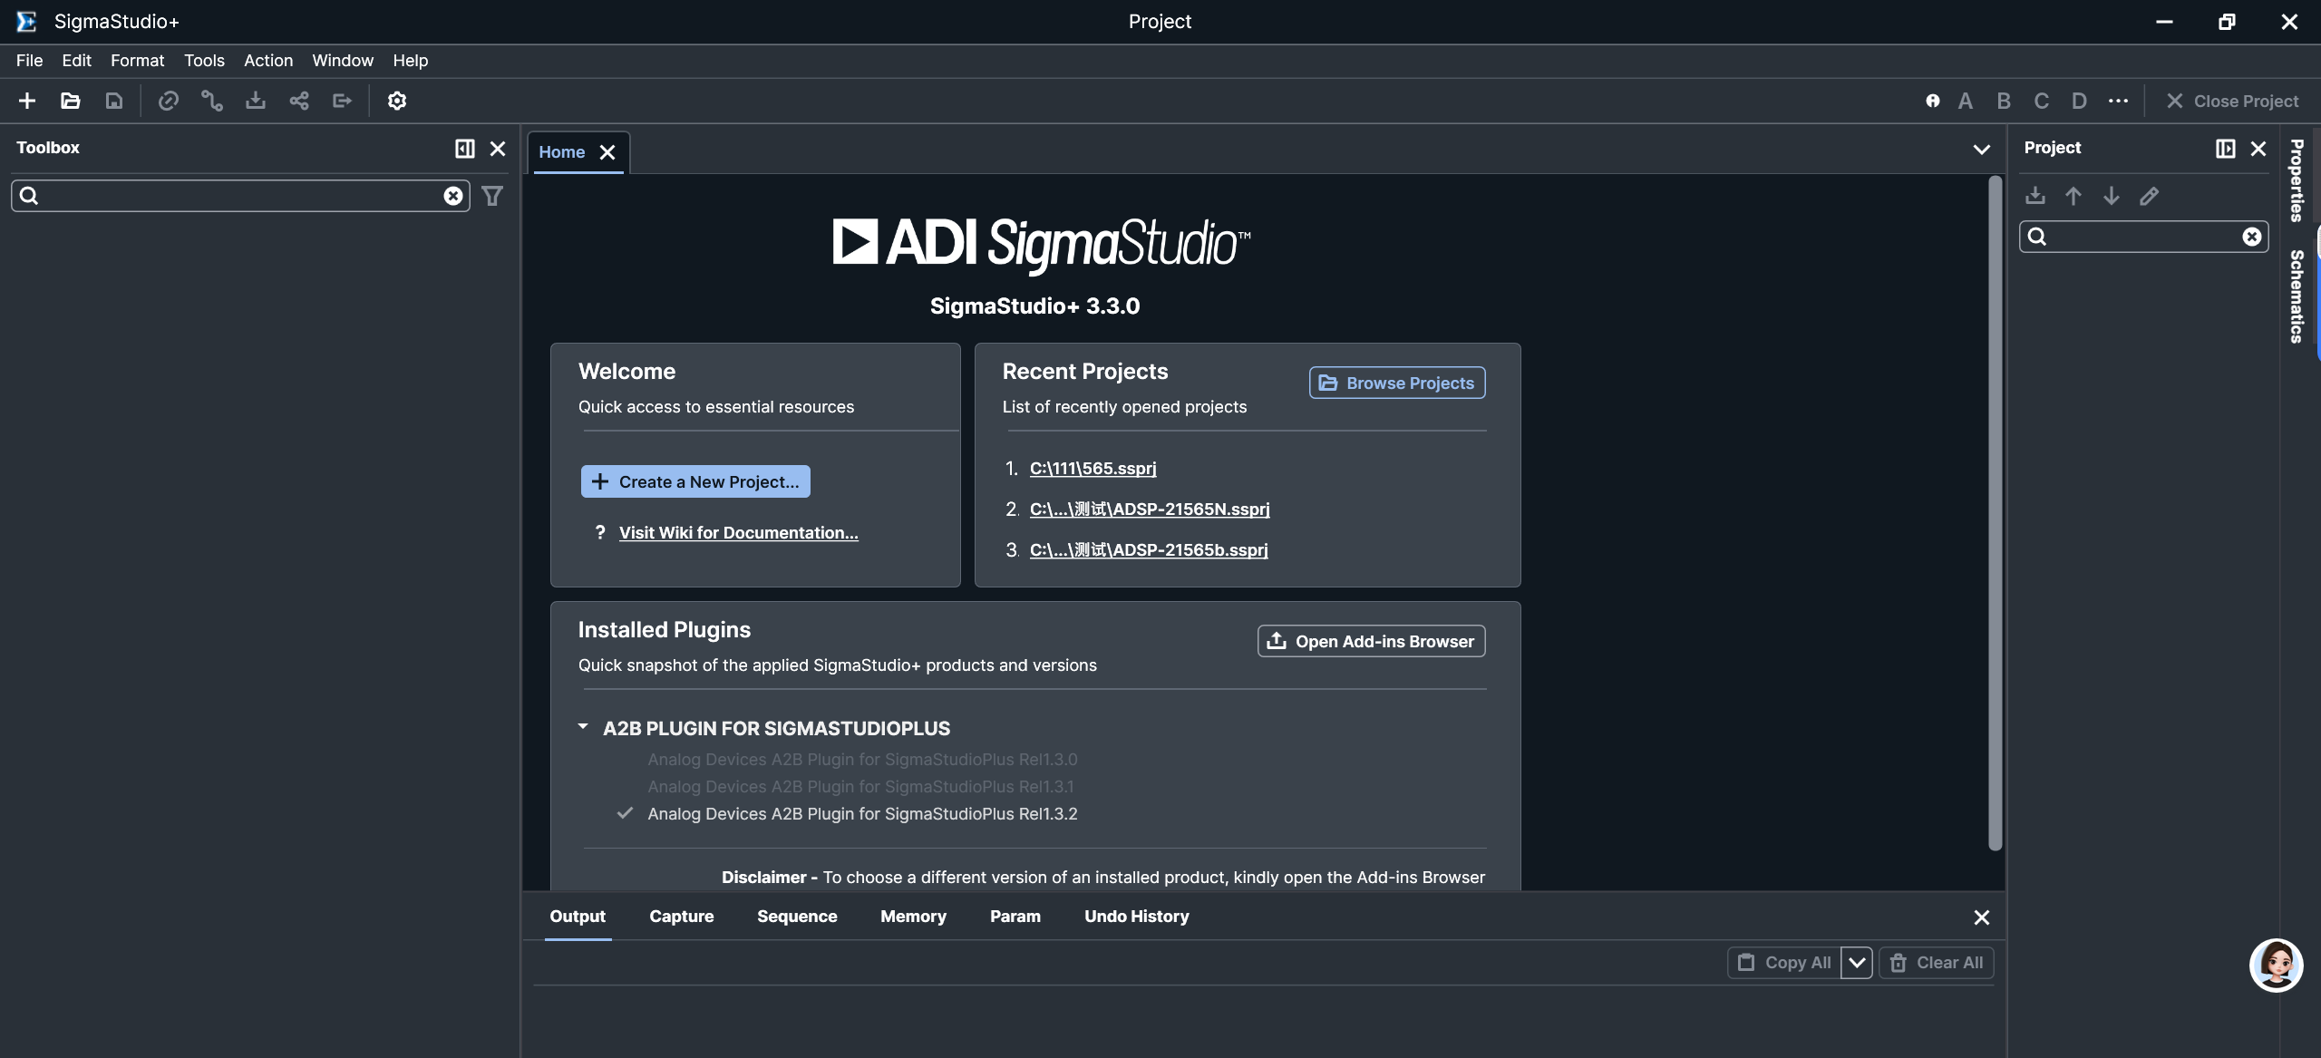The width and height of the screenshot is (2321, 1058).
Task: Click the Close Project button
Action: (2232, 101)
